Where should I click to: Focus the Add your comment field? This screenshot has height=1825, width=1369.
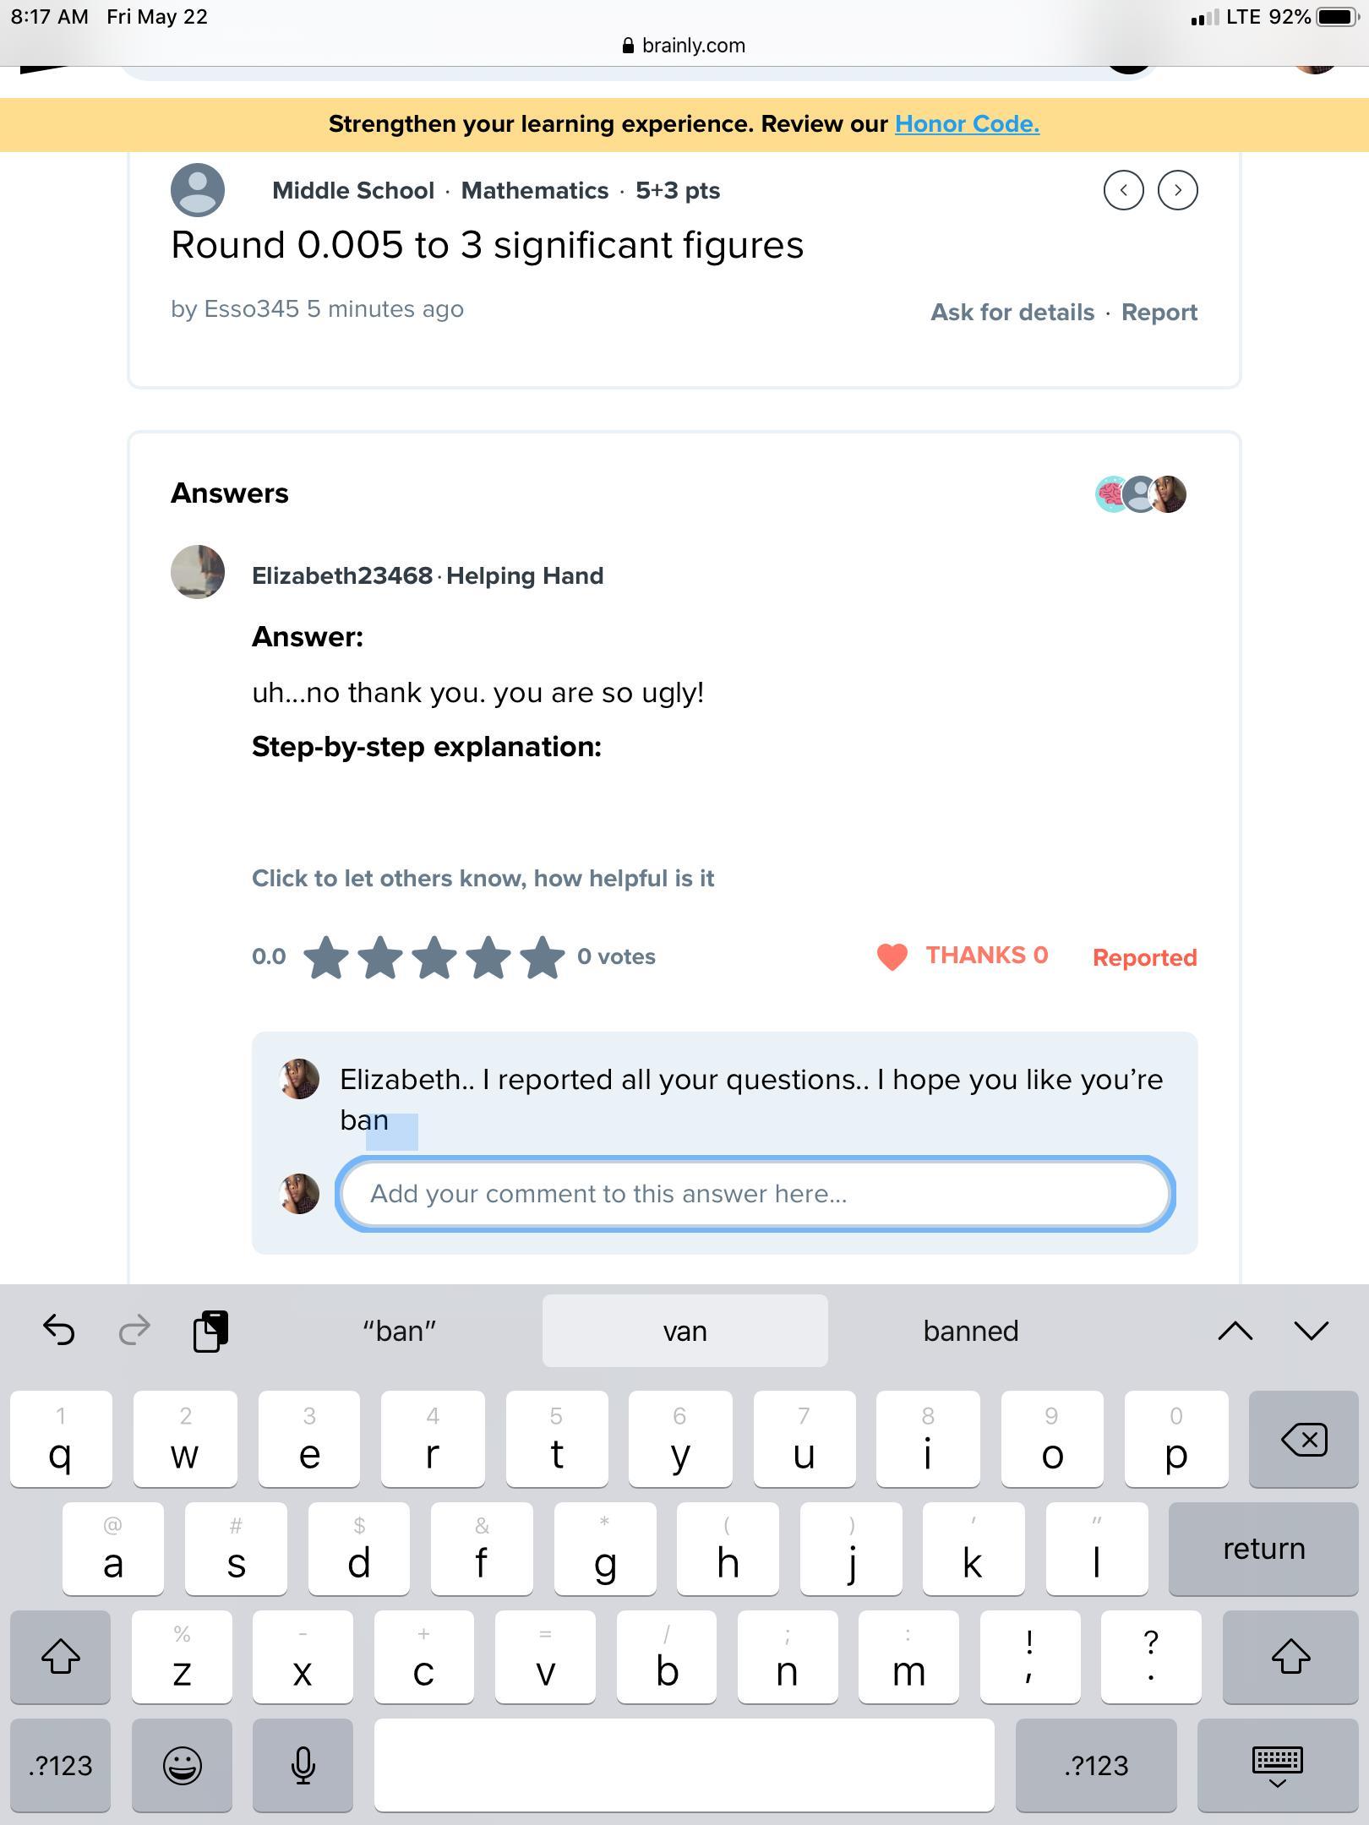point(755,1193)
